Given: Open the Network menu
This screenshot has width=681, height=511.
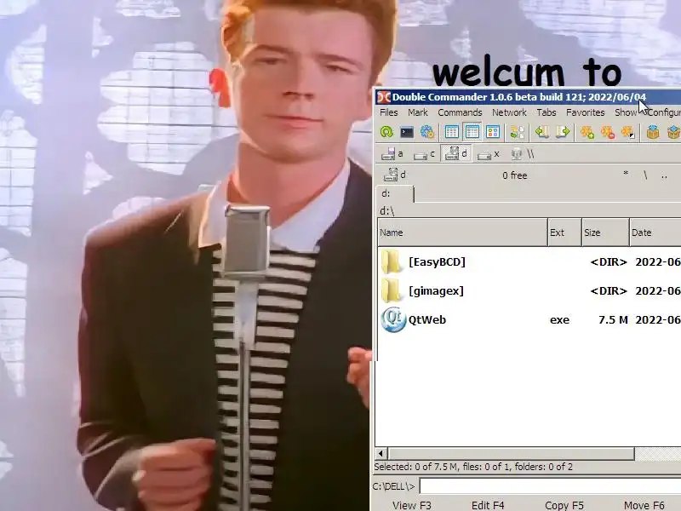Looking at the screenshot, I should [509, 112].
